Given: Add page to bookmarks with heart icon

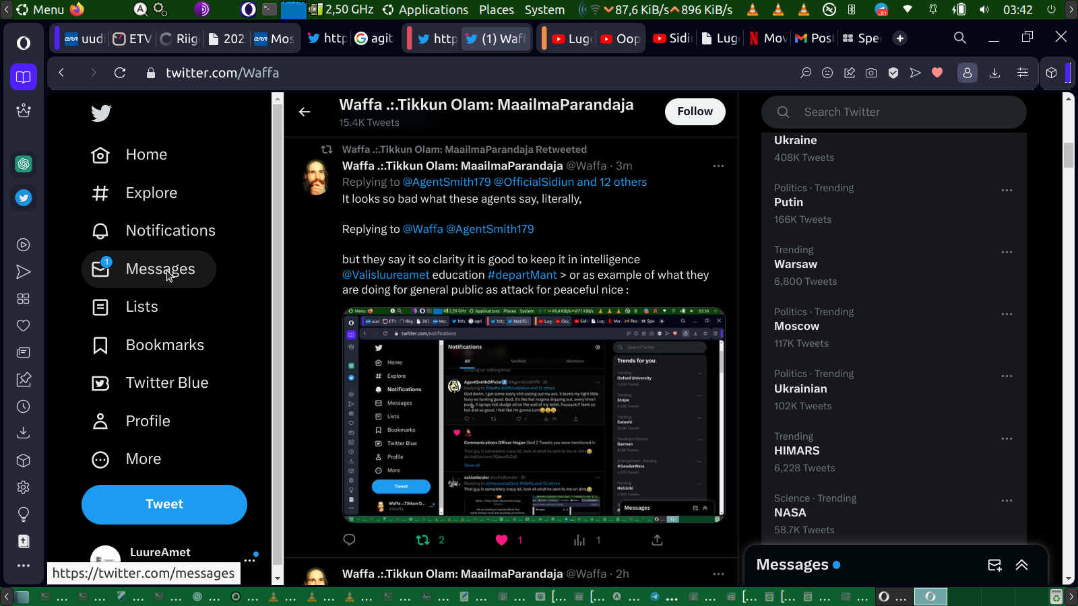Looking at the screenshot, I should (x=937, y=73).
